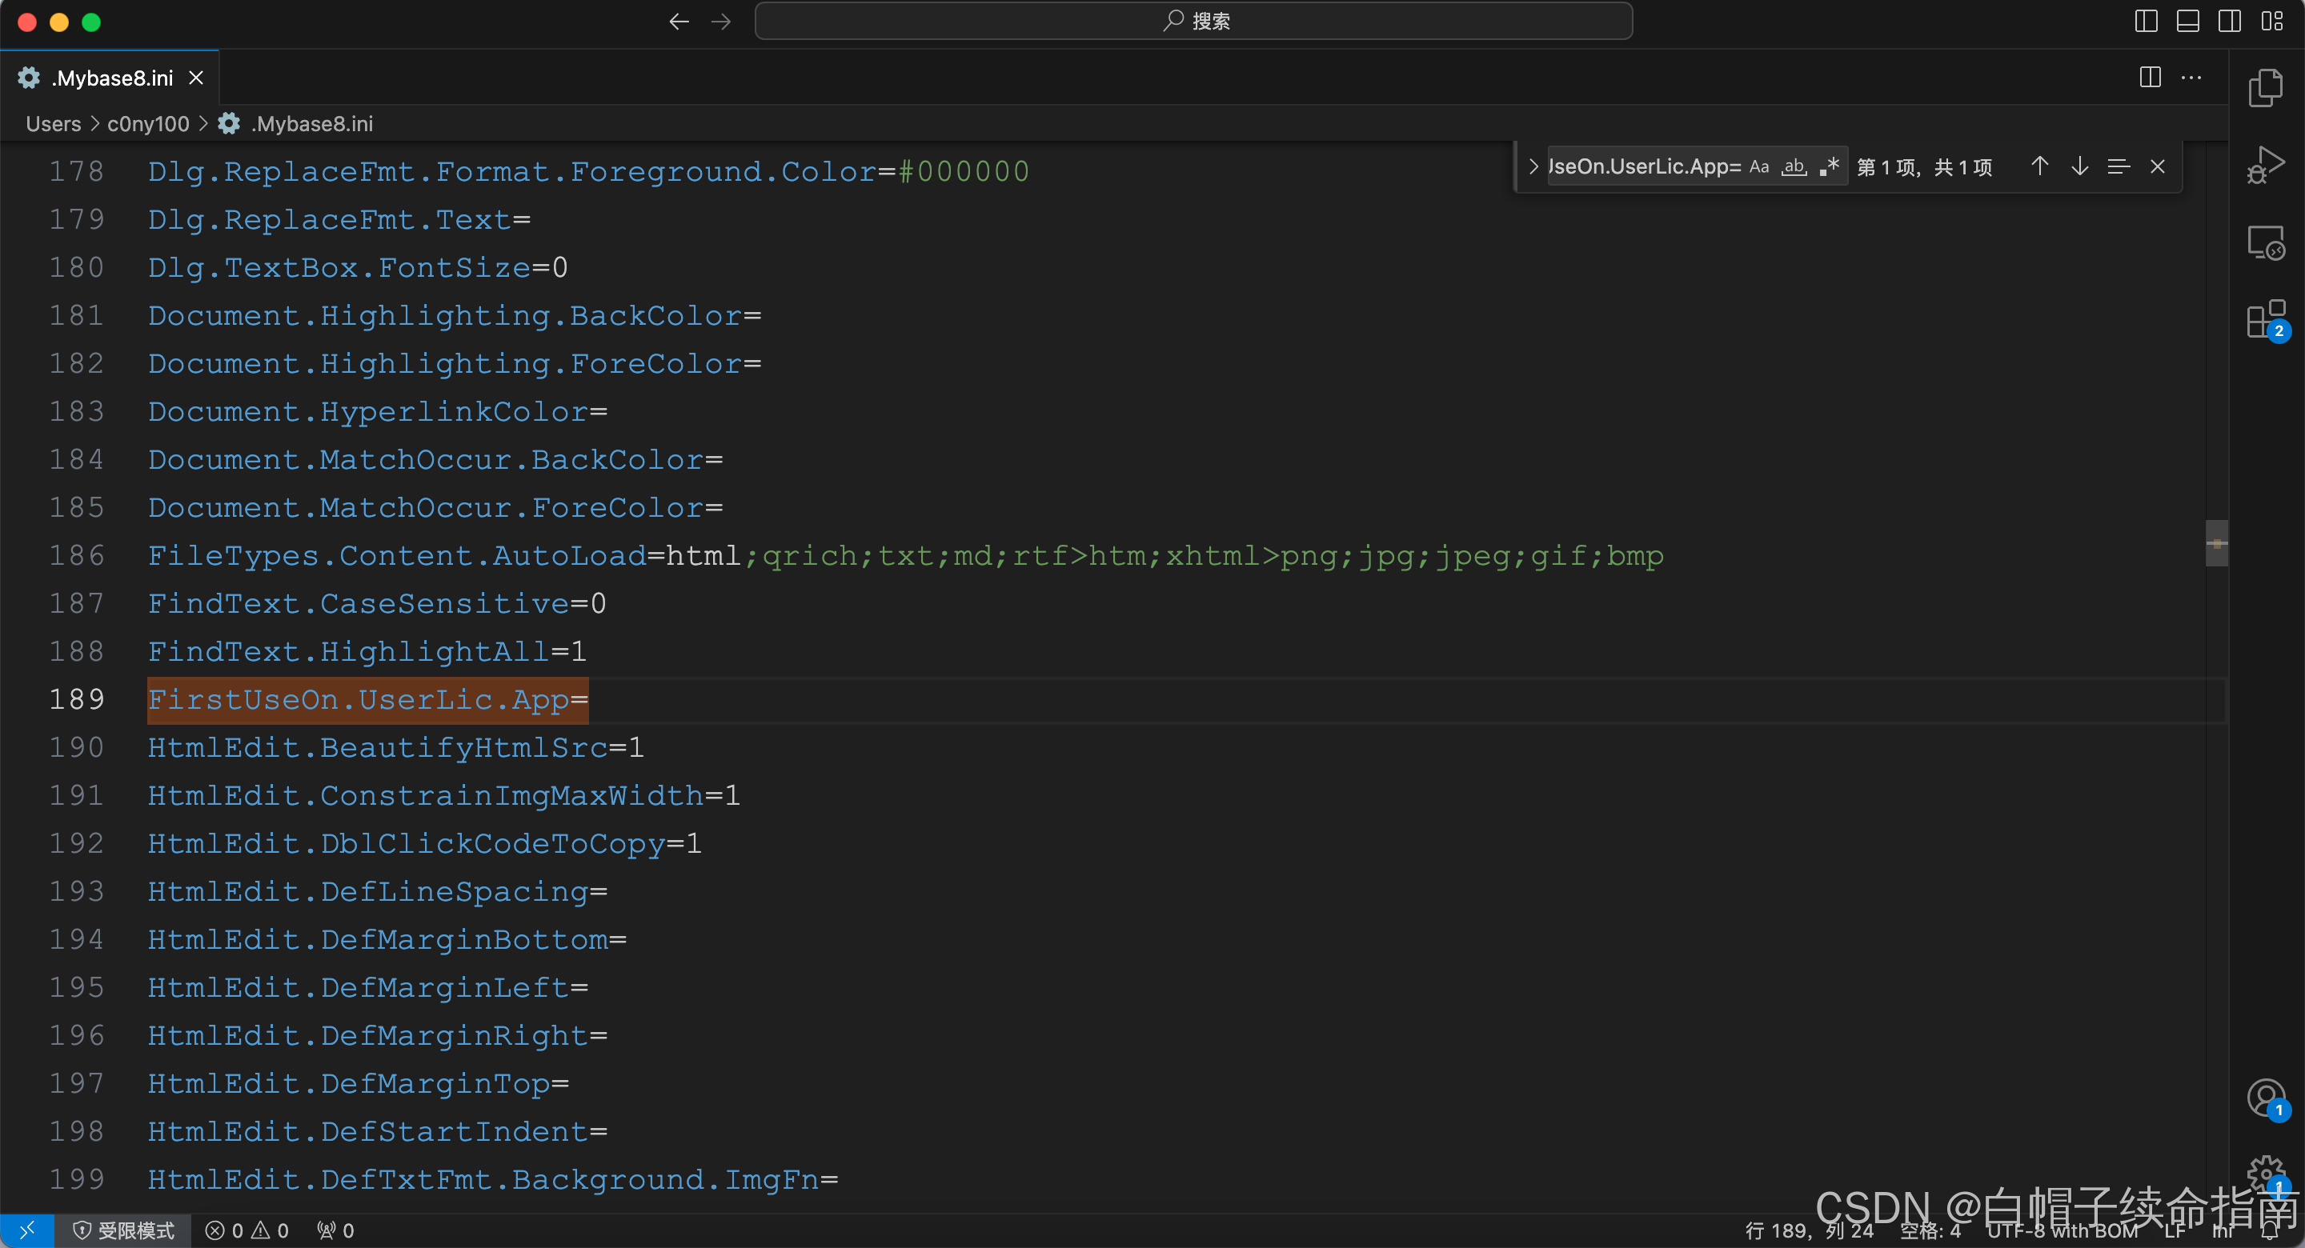Viewport: 2305px width, 1248px height.
Task: Click the HtmlEdit.BeautifyHtmlSrc=1 line
Action: [395, 747]
